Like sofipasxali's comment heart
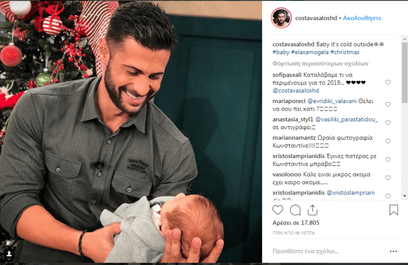This screenshot has height=265, width=408. coord(388,82)
